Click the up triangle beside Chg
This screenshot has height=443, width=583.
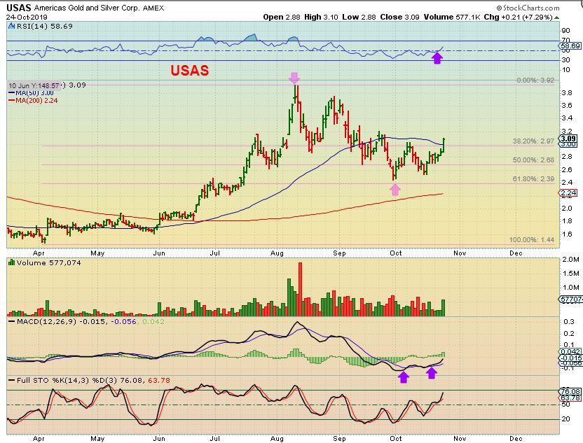(556, 17)
